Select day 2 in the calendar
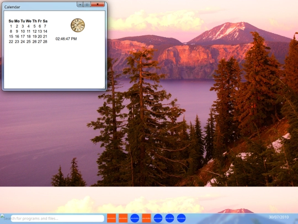The width and height of the screenshot is (298, 224). tap(17, 26)
